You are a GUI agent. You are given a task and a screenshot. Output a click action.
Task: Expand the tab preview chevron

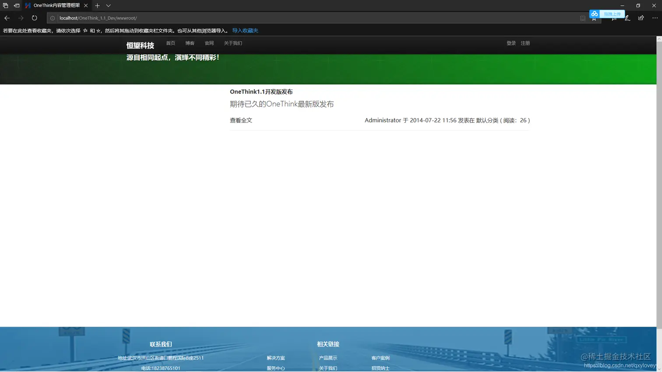point(108,5)
